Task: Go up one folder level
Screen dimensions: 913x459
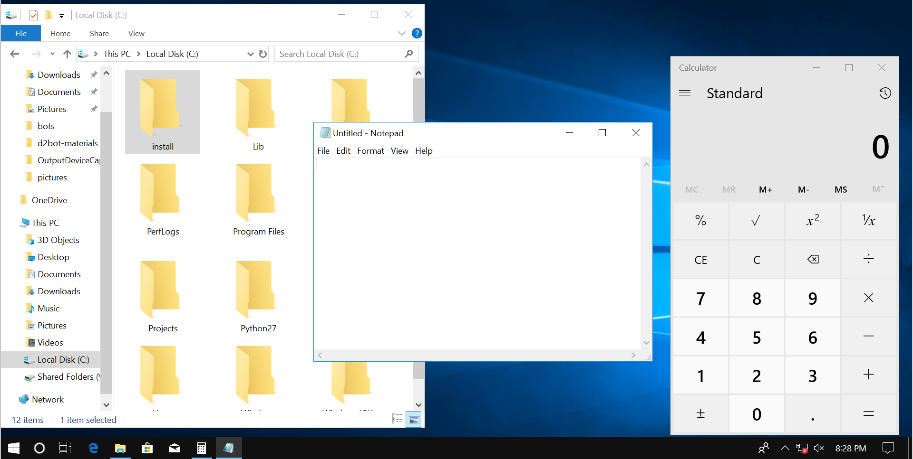Action: [67, 54]
